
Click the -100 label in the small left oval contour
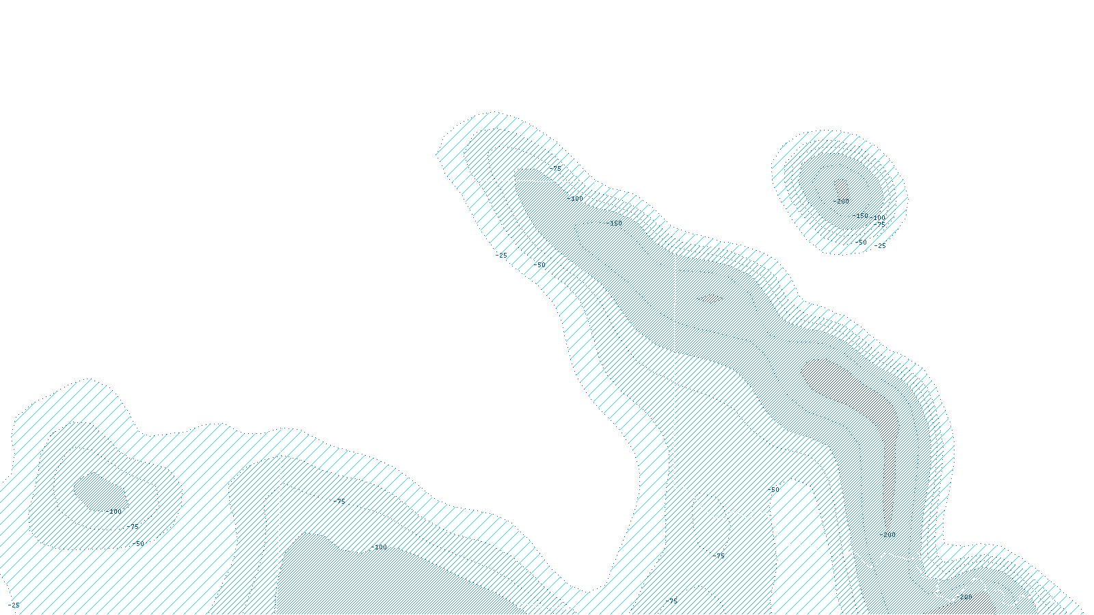coord(114,512)
